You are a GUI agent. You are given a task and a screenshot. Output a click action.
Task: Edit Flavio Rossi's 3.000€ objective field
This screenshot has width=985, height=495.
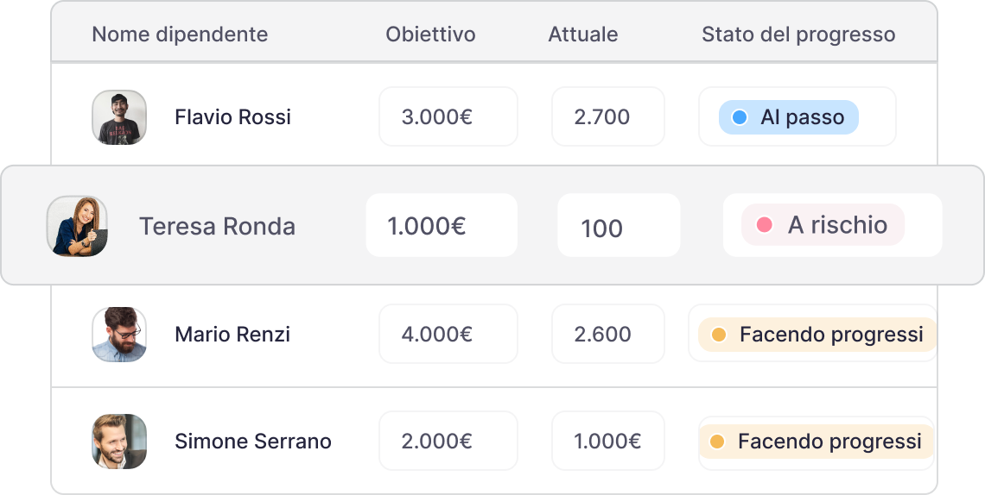448,117
